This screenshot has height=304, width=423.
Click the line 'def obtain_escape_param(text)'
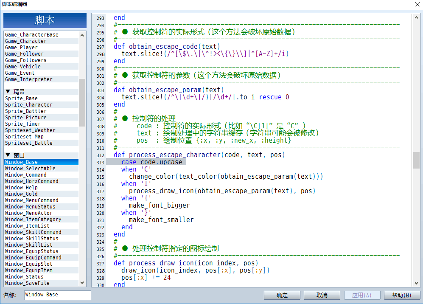(169, 90)
